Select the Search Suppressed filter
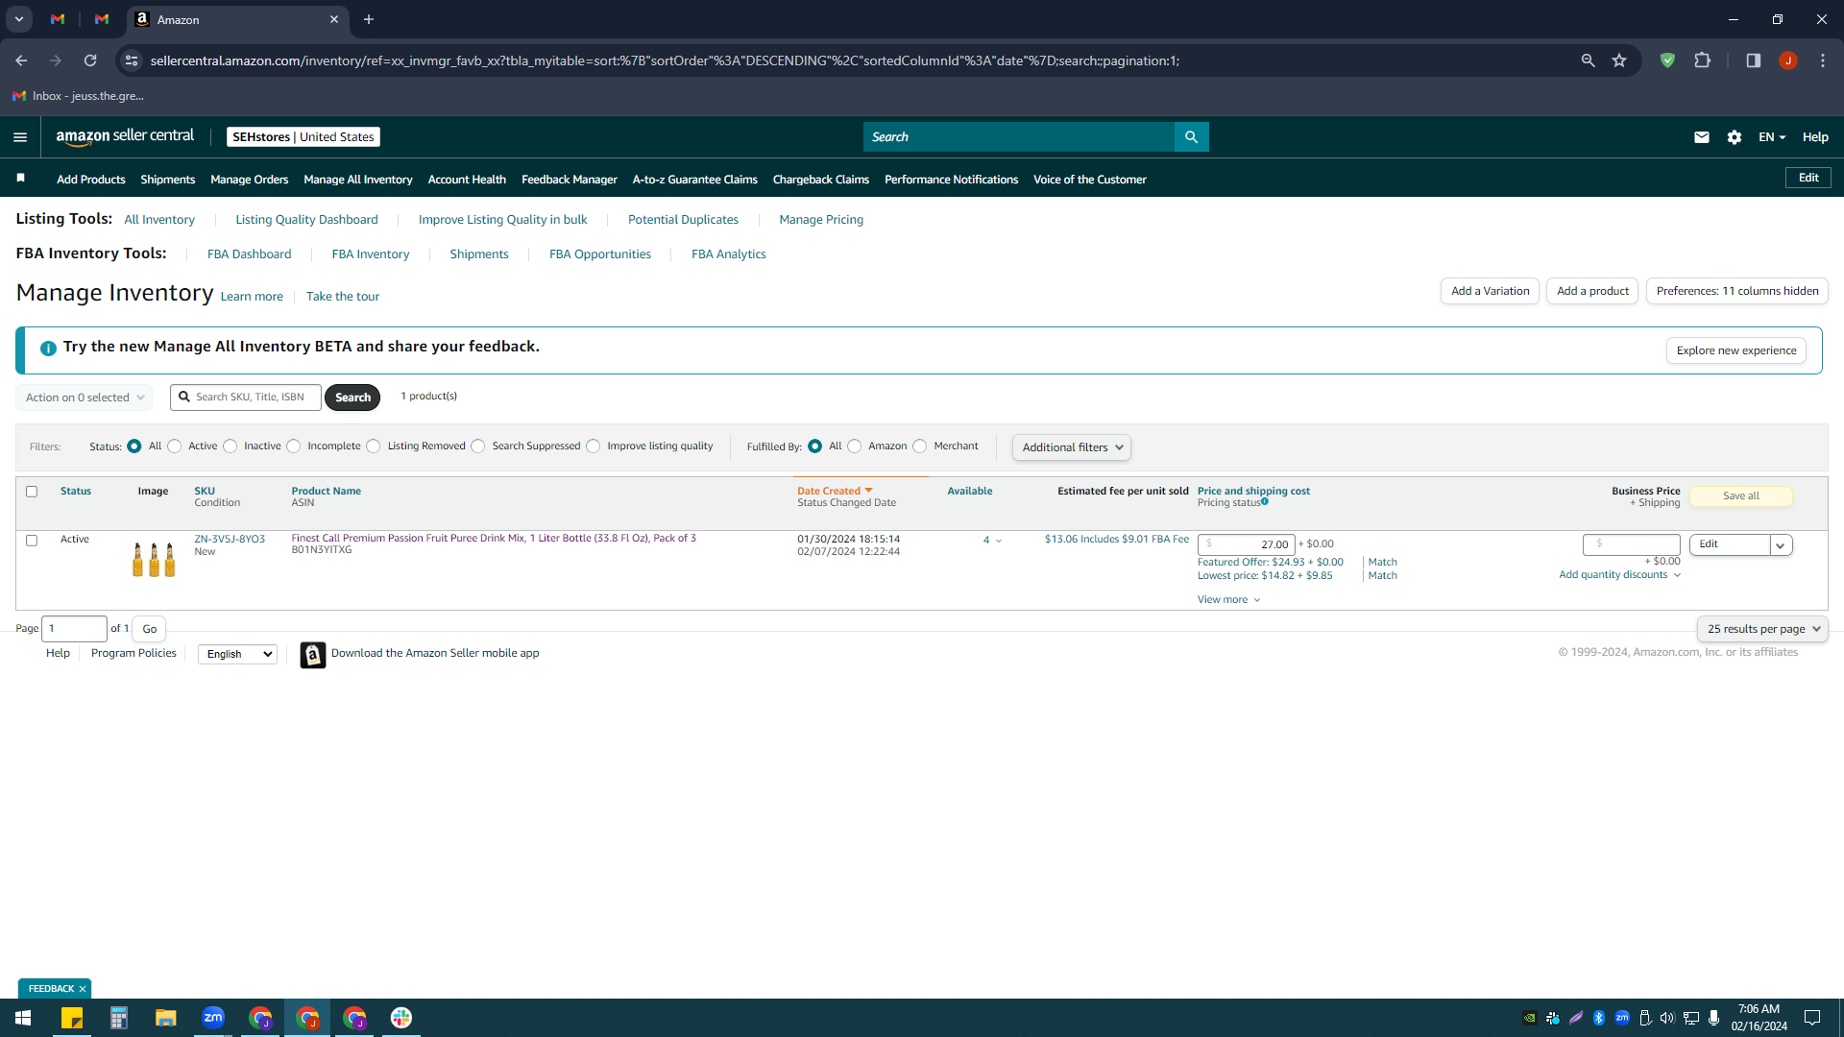The width and height of the screenshot is (1844, 1037). coord(478,446)
